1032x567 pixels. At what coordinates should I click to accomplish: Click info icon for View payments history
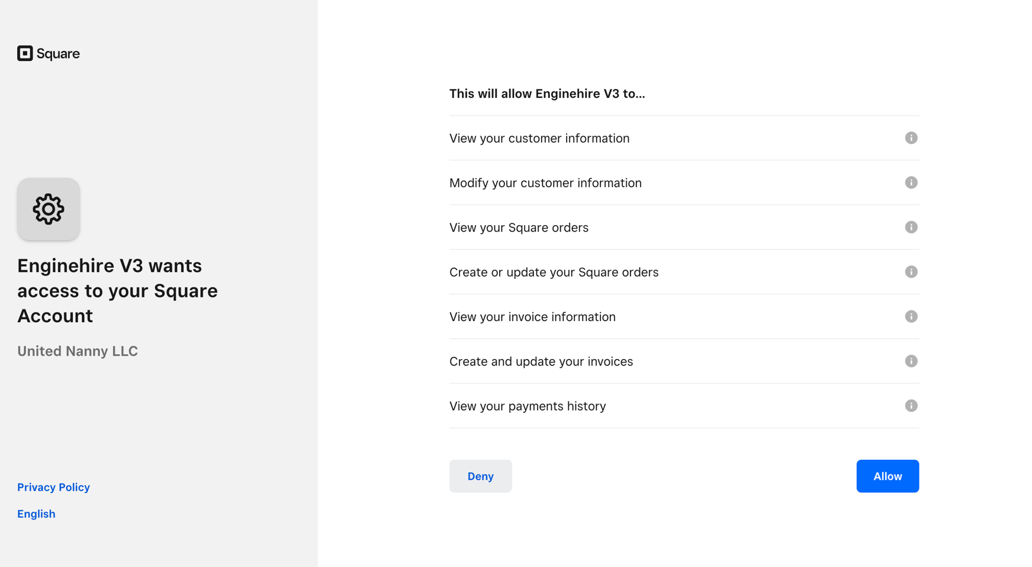[911, 406]
